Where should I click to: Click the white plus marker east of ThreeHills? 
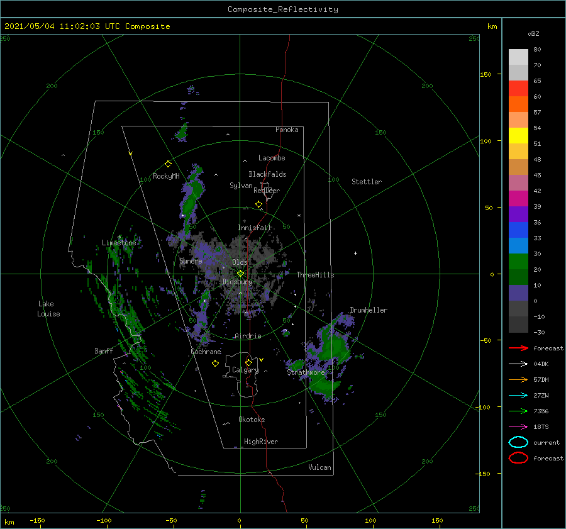click(x=355, y=253)
